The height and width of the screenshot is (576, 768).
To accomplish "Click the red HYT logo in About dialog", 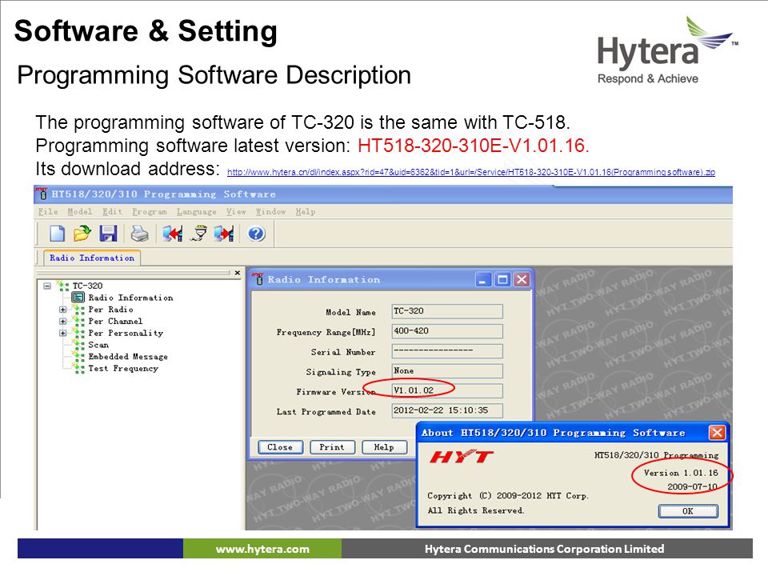I will [462, 457].
